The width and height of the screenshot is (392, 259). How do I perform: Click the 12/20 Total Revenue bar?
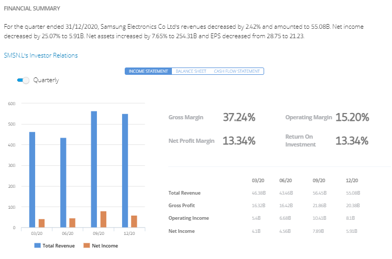[x=125, y=171]
